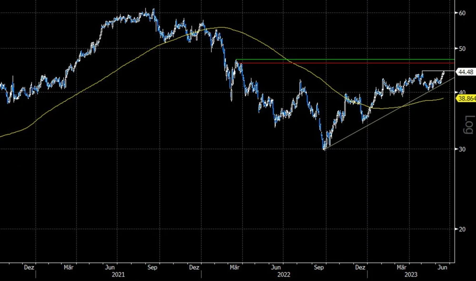The width and height of the screenshot is (476, 281).
Task: Click the yellow 38.864 moving average label
Action: 465,98
